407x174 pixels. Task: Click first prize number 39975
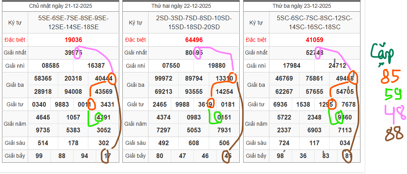[74, 53]
